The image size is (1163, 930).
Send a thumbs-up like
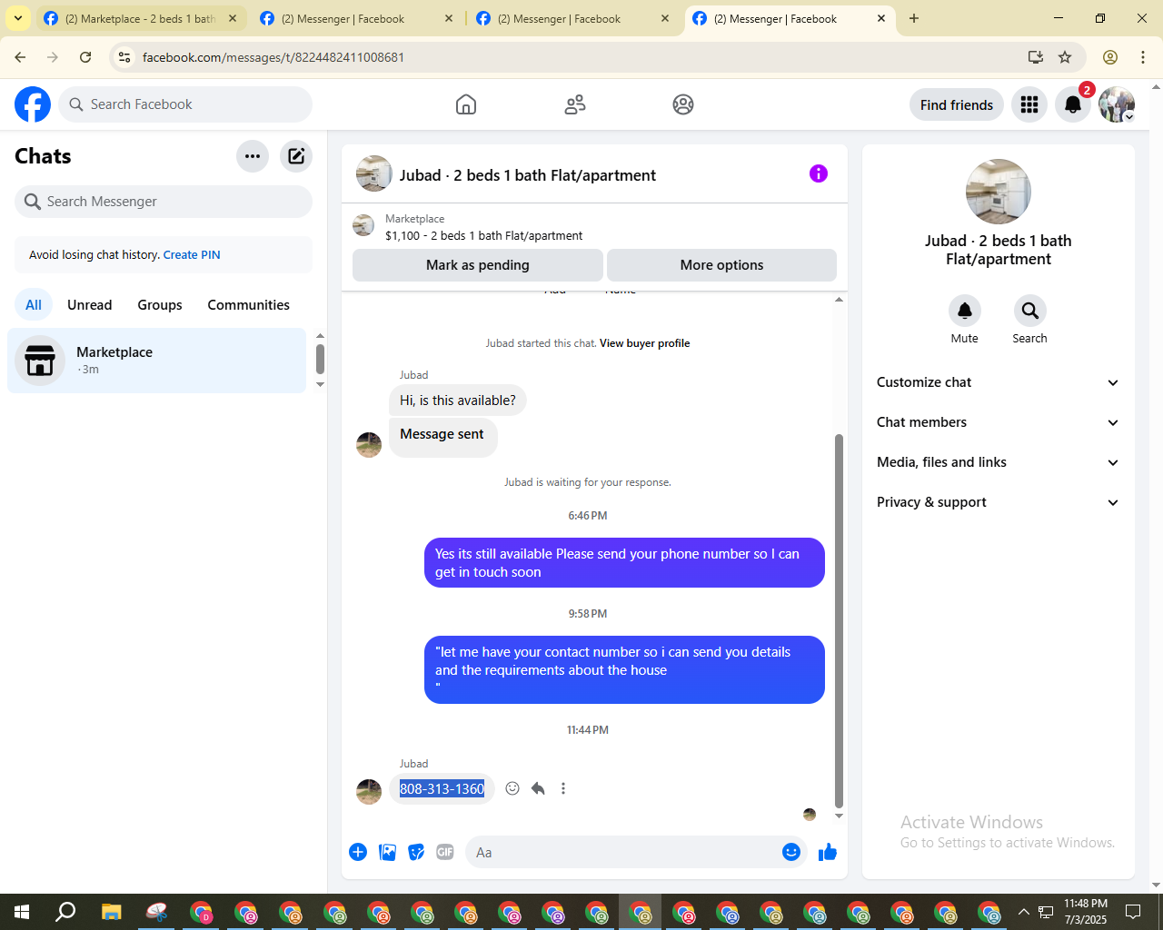(x=828, y=852)
